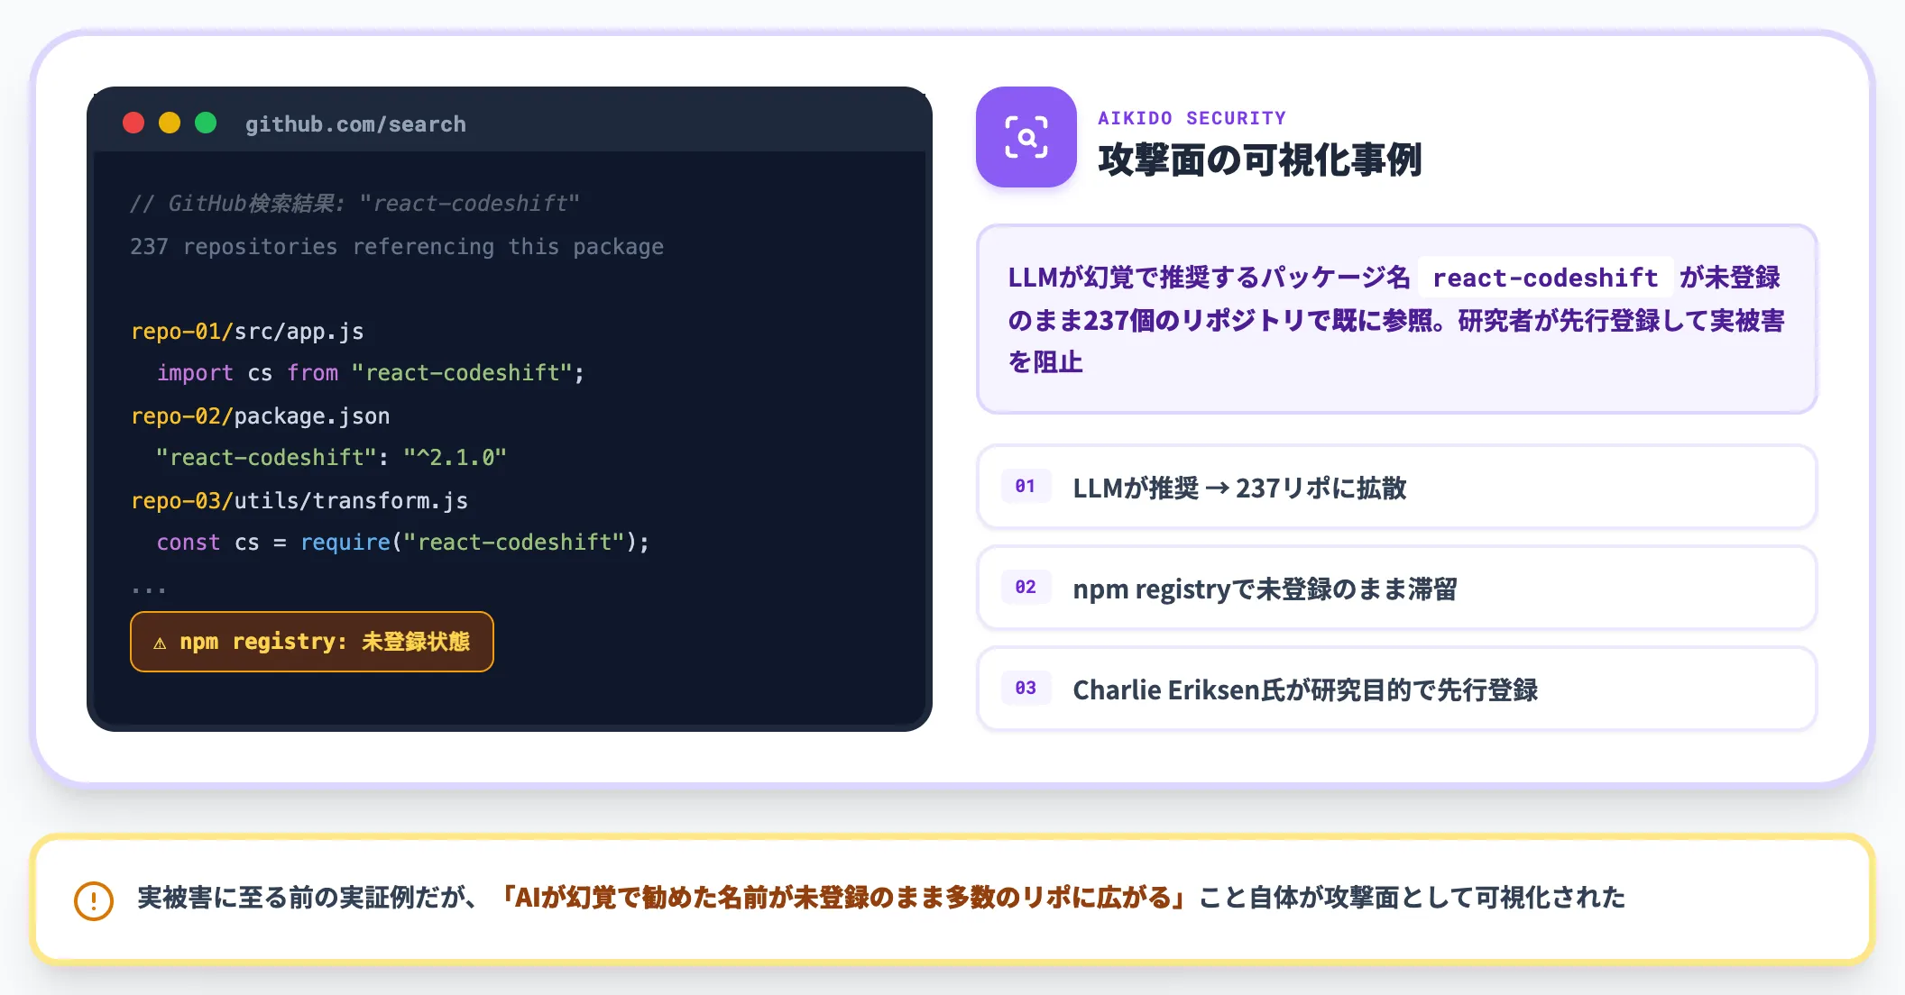The image size is (1905, 995).
Task: Click the 'repo-01/src/app.js' file path
Action: [247, 332]
